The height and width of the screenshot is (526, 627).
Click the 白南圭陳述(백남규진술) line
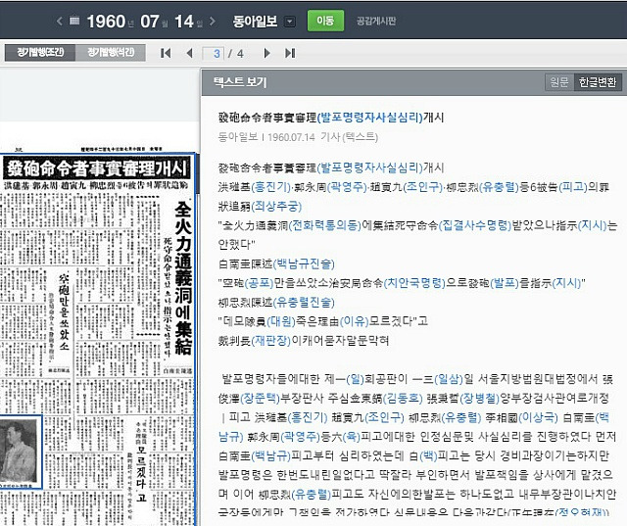(x=276, y=263)
